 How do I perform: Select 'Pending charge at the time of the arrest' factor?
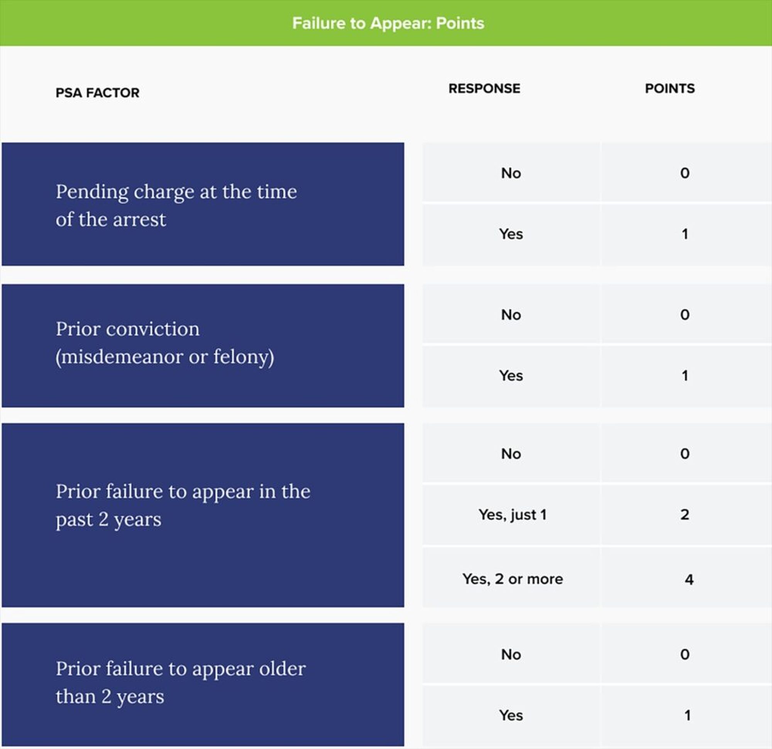pos(203,205)
